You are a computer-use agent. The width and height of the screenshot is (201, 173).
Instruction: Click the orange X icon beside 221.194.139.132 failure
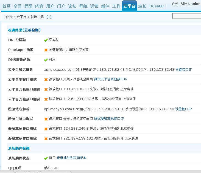tap(46, 139)
